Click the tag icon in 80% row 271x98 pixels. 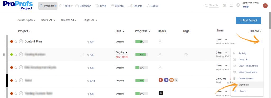coord(186,55)
